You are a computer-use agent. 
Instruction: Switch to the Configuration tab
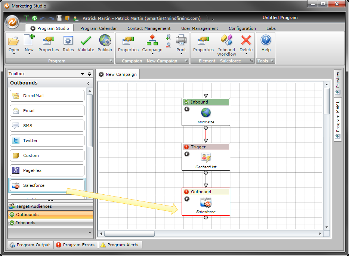(242, 28)
